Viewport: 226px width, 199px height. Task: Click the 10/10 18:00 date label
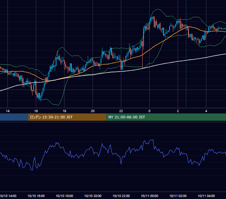[x=64, y=196]
